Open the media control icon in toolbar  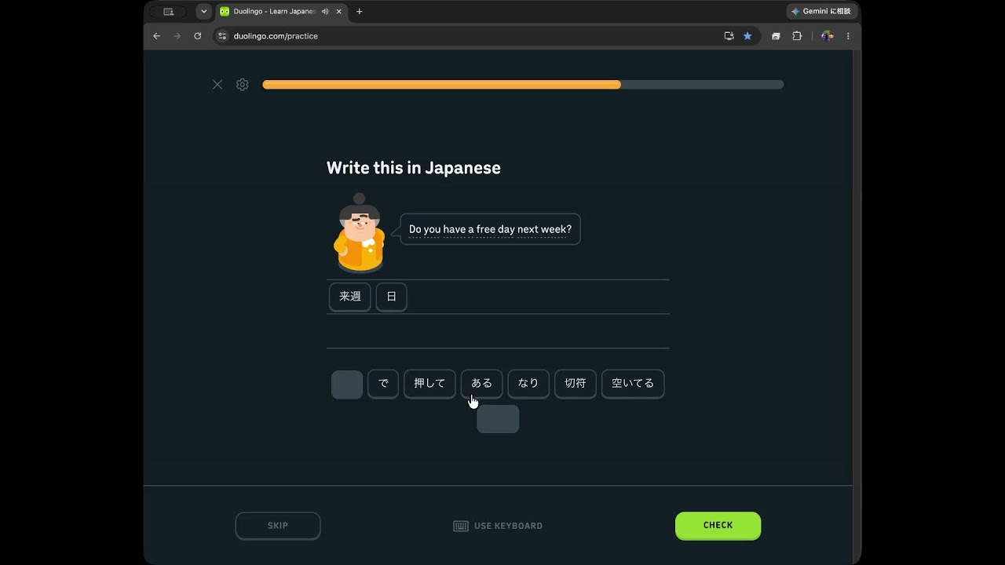(x=776, y=36)
